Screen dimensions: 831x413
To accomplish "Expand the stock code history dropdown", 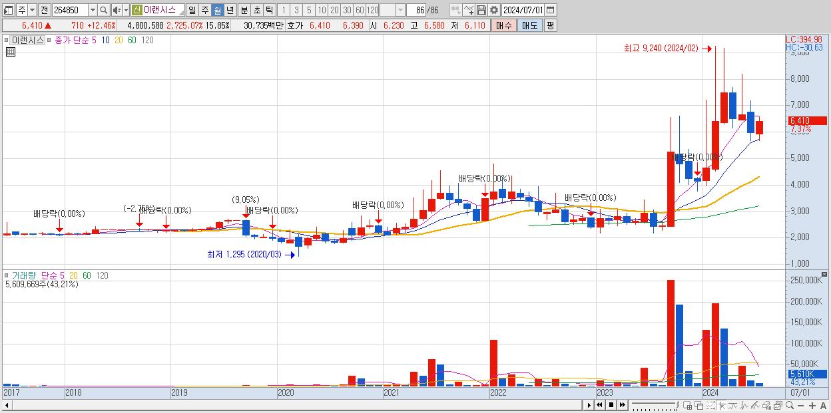I will coord(93,10).
